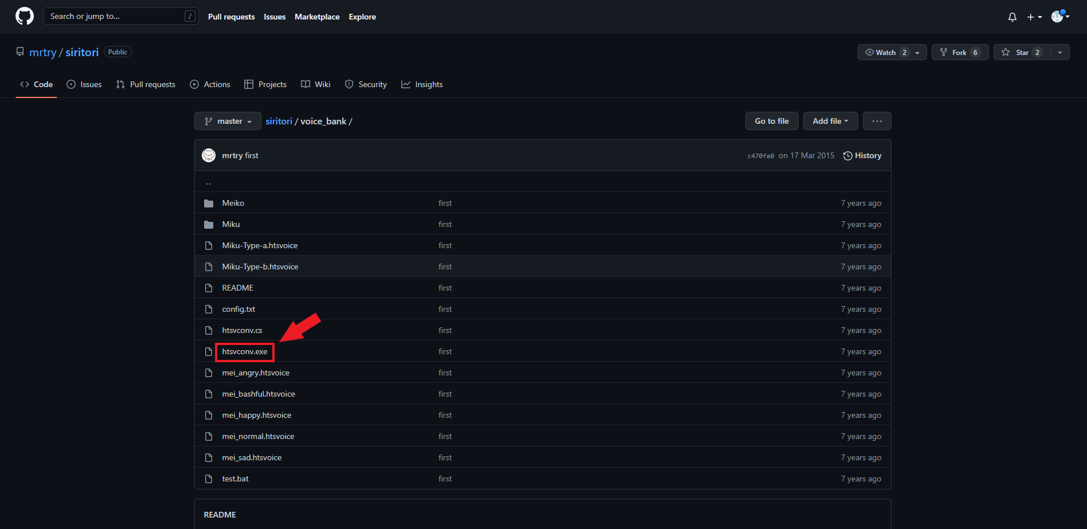This screenshot has width=1087, height=529.
Task: Open the mrtry owner link
Action: pos(43,52)
